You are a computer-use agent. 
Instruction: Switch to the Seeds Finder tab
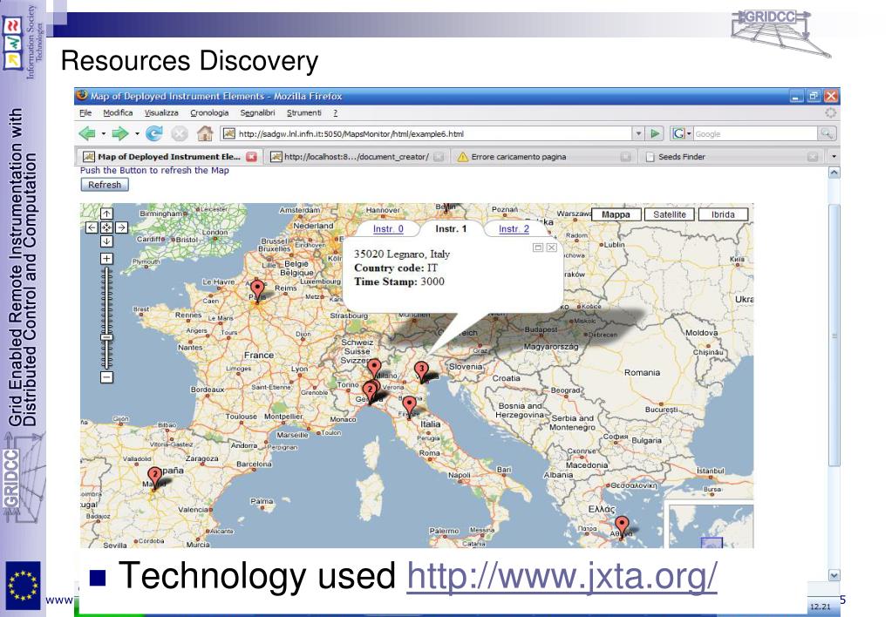coord(731,156)
